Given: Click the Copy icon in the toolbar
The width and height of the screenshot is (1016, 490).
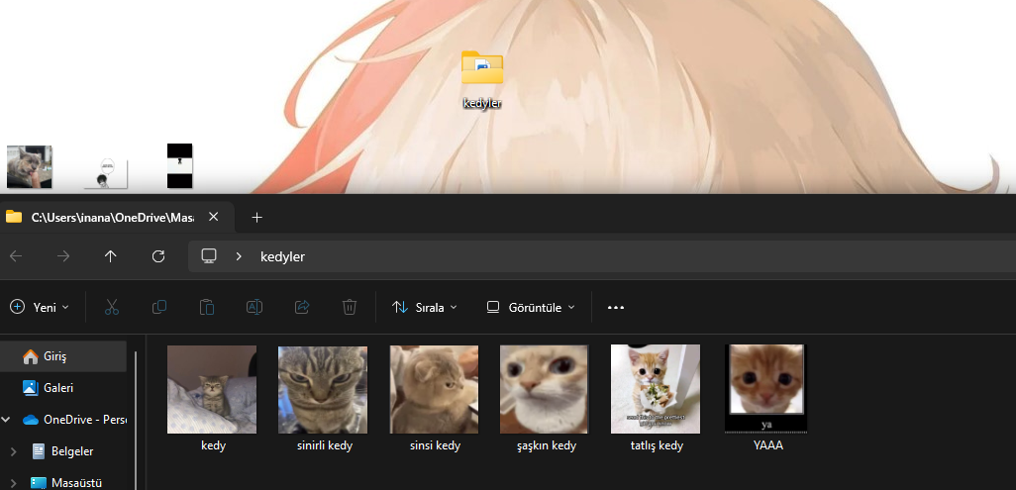Looking at the screenshot, I should coord(159,307).
